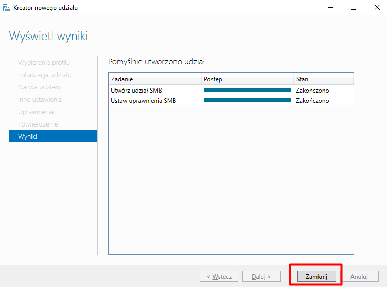Click the Wstecz button
This screenshot has height=287, width=387.
pos(219,276)
